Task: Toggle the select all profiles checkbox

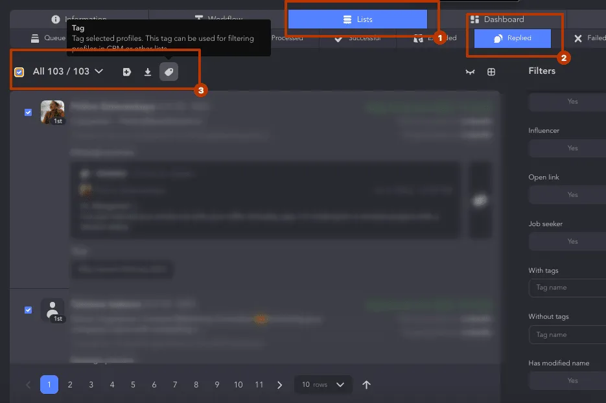Action: tap(19, 72)
